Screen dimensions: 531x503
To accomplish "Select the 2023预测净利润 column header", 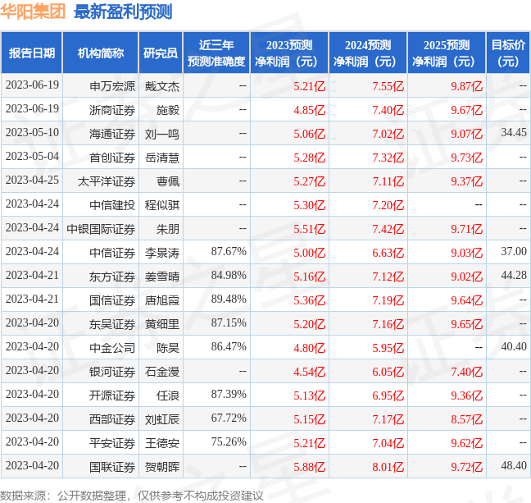I will point(289,53).
